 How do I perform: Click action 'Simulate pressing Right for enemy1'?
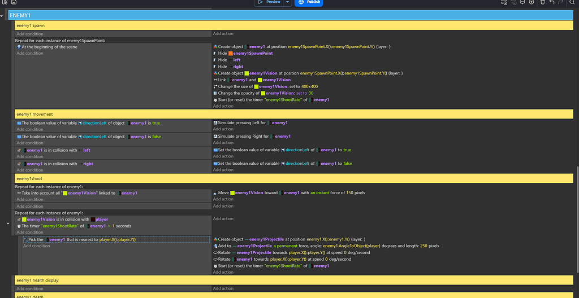pyautogui.click(x=252, y=137)
